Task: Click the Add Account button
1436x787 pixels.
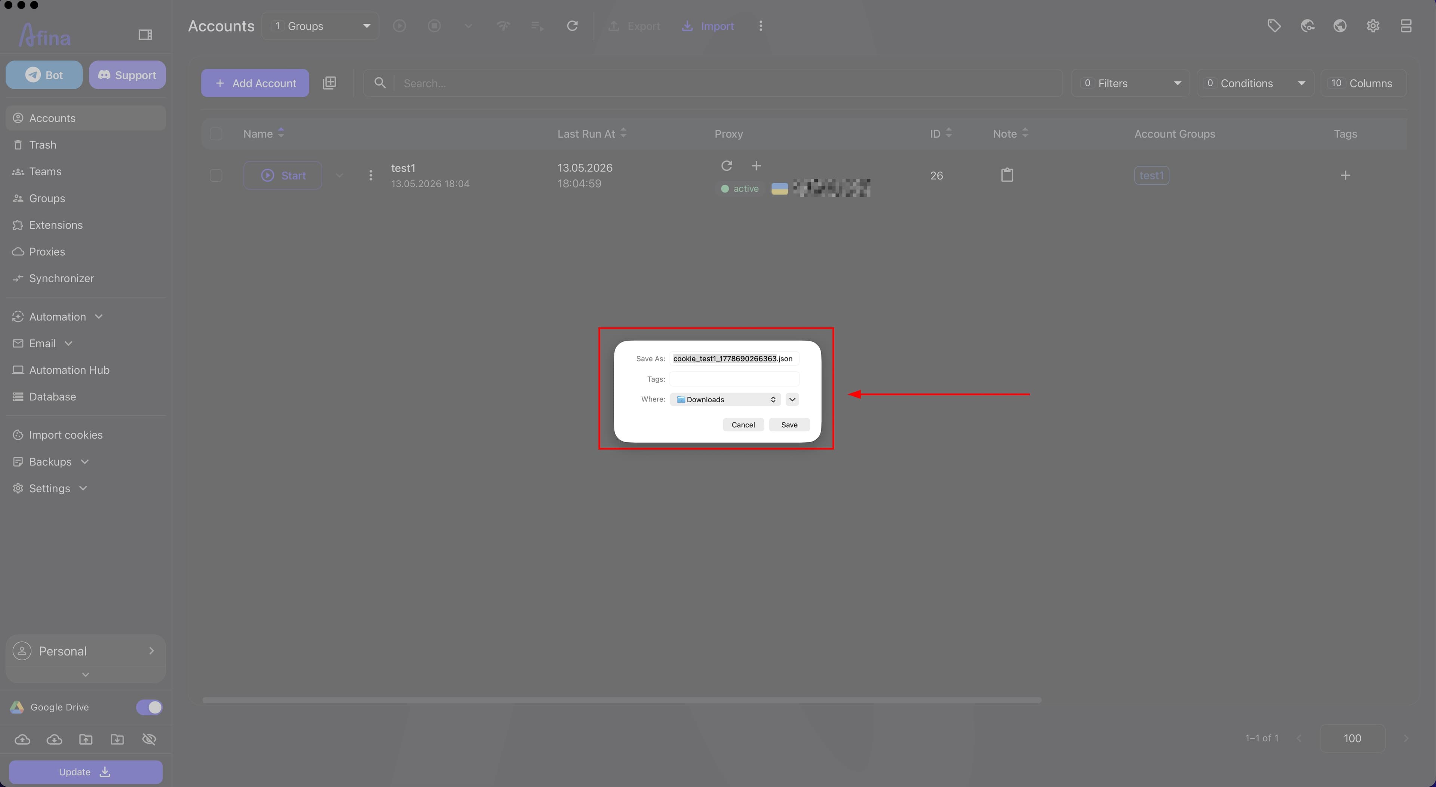Action: click(x=255, y=83)
